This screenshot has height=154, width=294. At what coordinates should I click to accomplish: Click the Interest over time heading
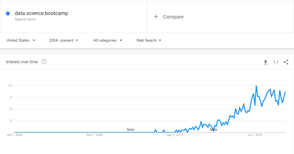click(22, 62)
